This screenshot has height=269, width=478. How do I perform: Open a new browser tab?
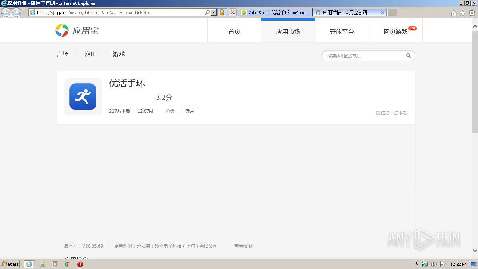(392, 12)
